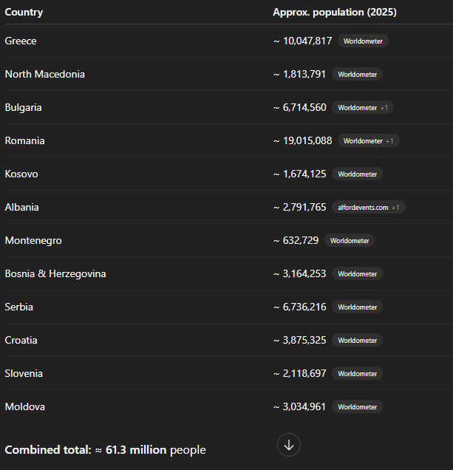Click the population value 3,164,253
Screen dimensions: 453x470
[x=304, y=274]
